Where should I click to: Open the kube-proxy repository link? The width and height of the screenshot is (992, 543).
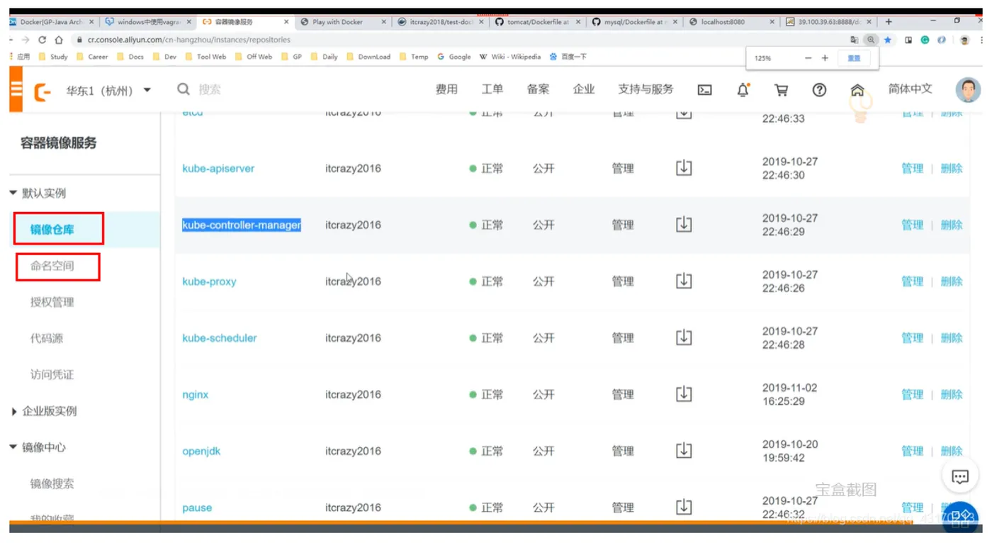209,281
